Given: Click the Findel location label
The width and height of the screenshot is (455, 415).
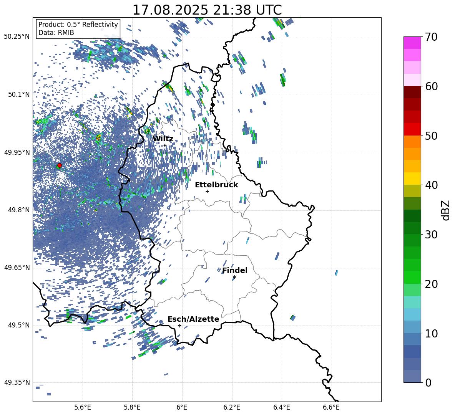Looking at the screenshot, I should pyautogui.click(x=235, y=270).
